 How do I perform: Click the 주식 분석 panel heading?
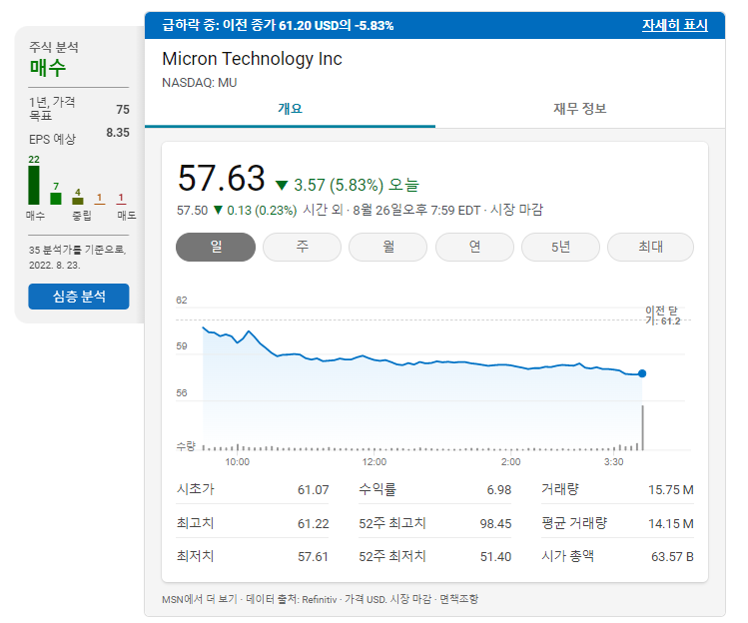[54, 47]
